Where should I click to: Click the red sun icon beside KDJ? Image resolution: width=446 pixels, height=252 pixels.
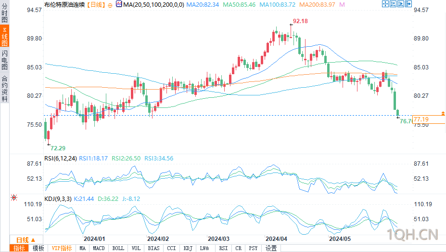[x=14, y=198]
